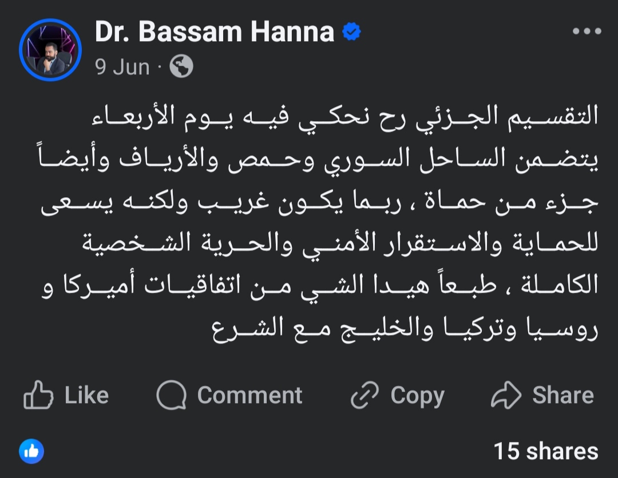Click the Comment speech bubble icon
618x478 pixels.
click(x=172, y=396)
